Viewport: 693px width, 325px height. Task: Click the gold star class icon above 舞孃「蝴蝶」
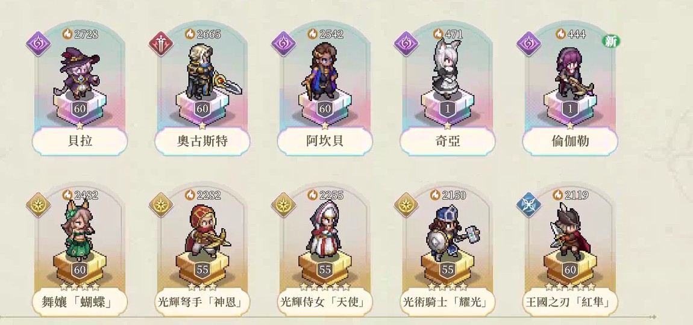pos(38,205)
